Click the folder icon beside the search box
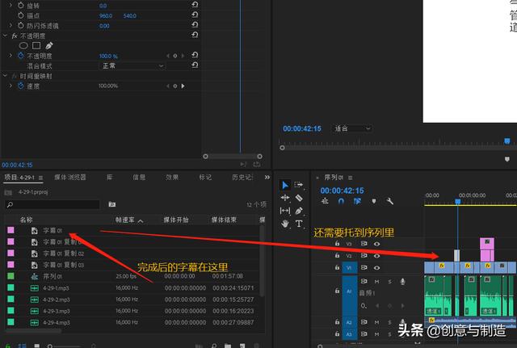The width and height of the screenshot is (517, 348). [x=112, y=204]
